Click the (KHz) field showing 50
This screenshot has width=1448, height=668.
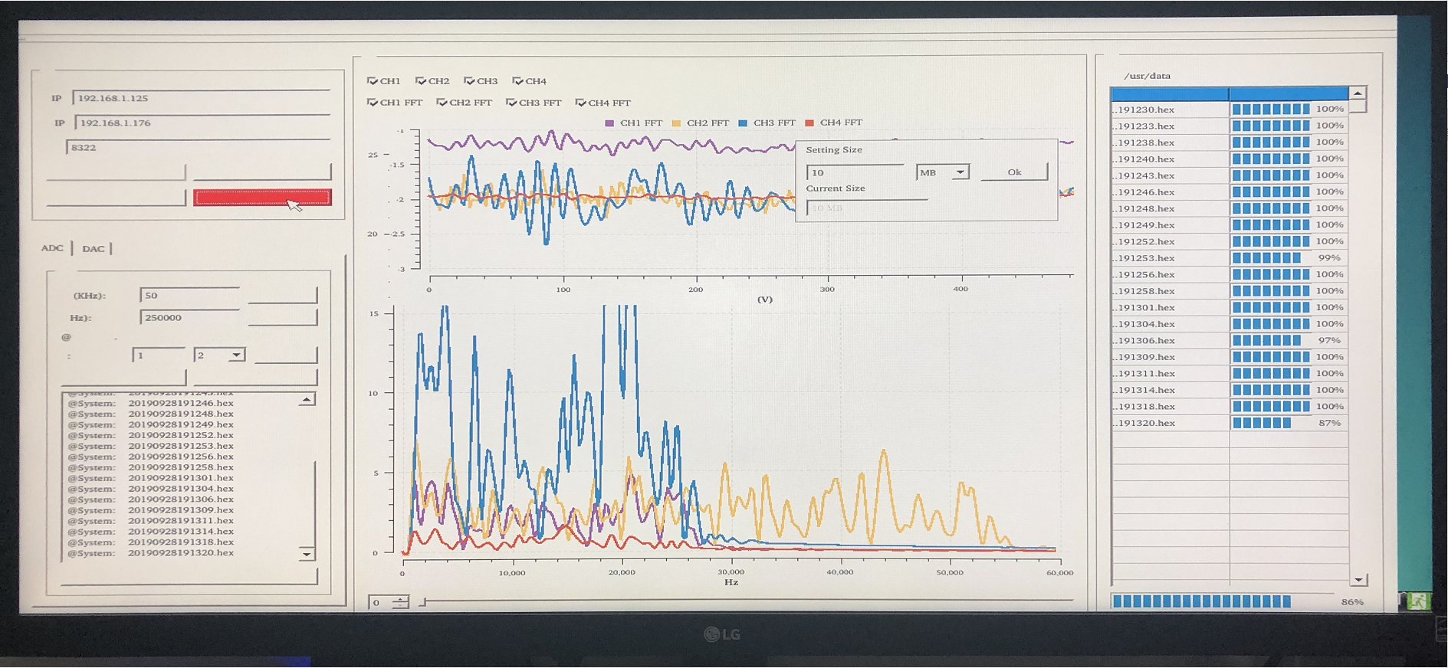coord(190,295)
